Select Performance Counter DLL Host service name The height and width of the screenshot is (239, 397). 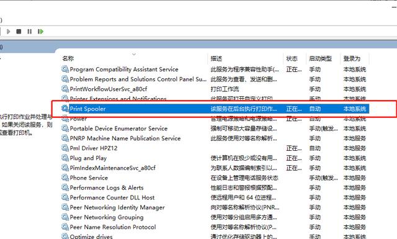coord(112,197)
